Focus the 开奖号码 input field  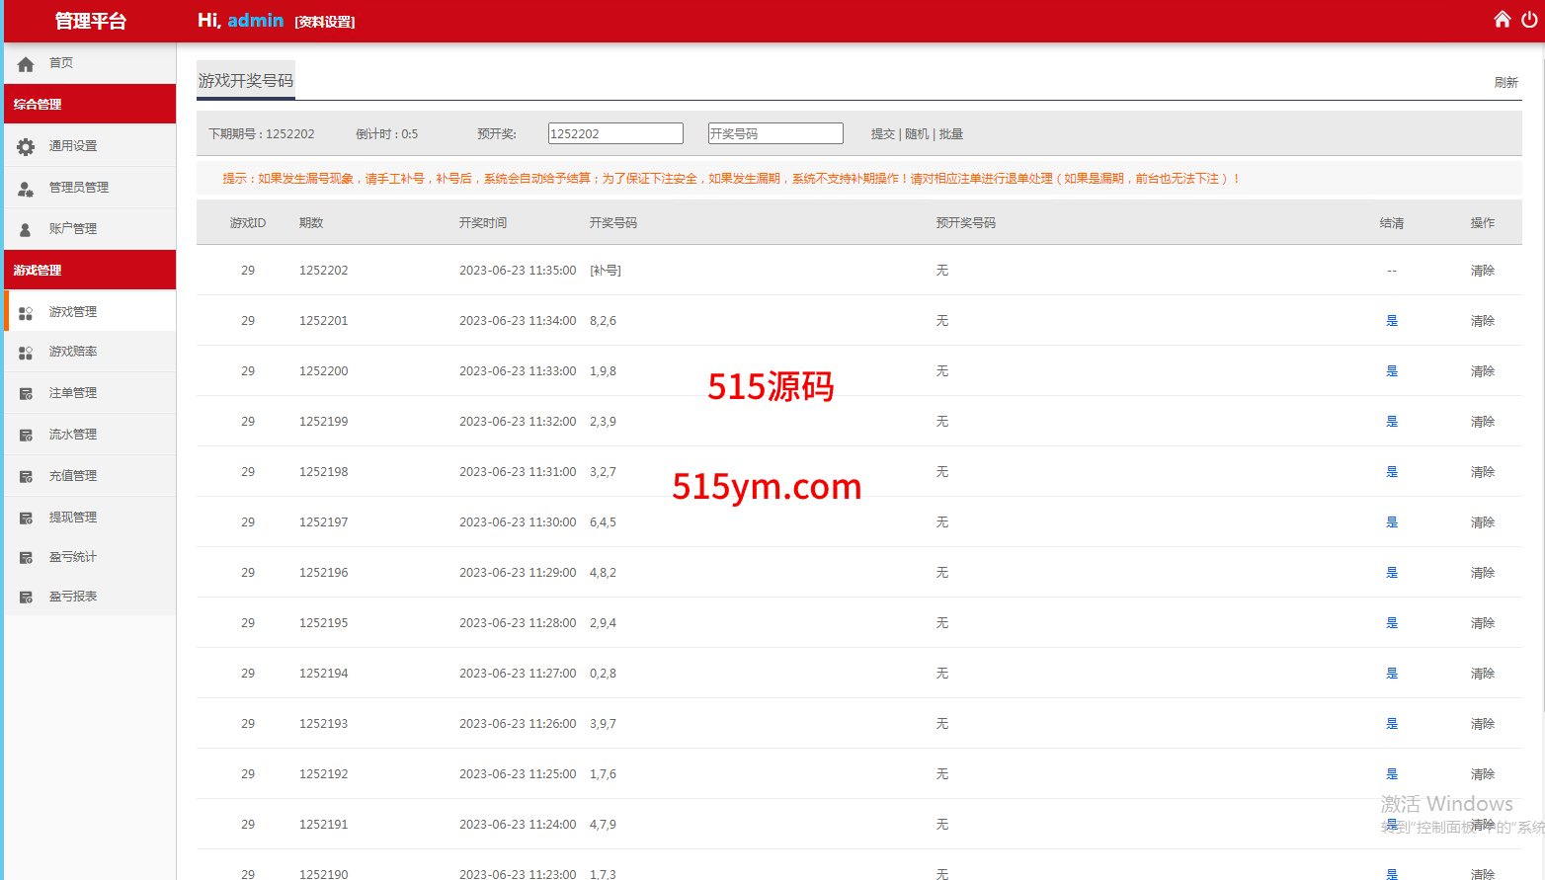pos(775,133)
